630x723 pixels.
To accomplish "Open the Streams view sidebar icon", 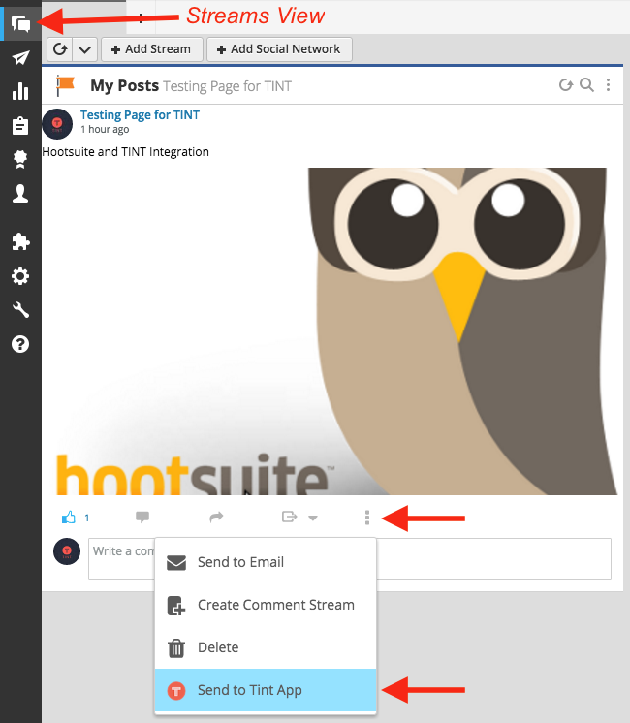I will pyautogui.click(x=20, y=23).
